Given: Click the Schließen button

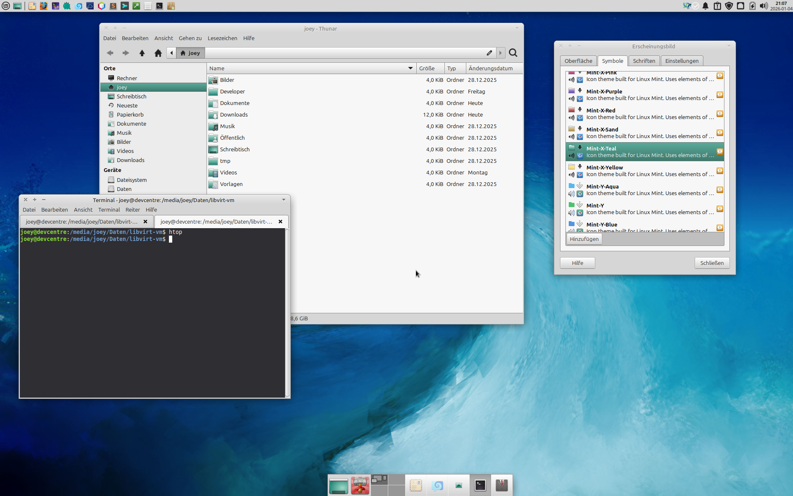Looking at the screenshot, I should (x=712, y=263).
